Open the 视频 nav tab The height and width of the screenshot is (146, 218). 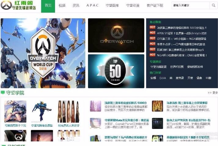pyautogui.click(x=62, y=5)
